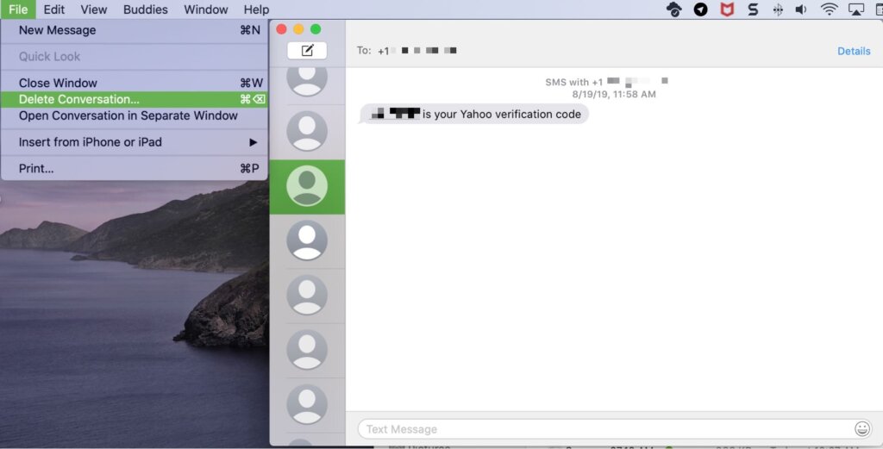The height and width of the screenshot is (449, 883).
Task: Select Delete Conversation… menu item
Action: (x=134, y=99)
